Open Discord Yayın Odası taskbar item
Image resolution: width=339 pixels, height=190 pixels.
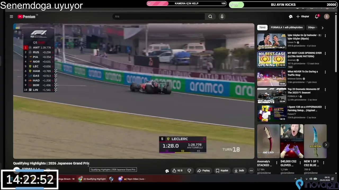pos(132,179)
